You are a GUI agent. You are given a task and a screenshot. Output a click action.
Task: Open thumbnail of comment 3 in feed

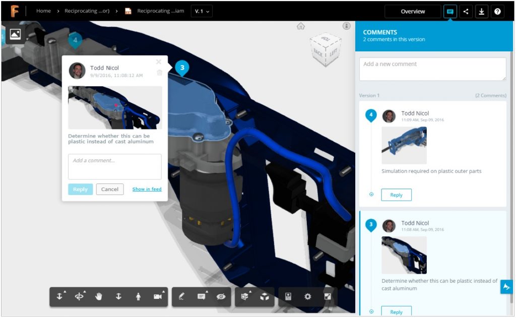tap(404, 255)
